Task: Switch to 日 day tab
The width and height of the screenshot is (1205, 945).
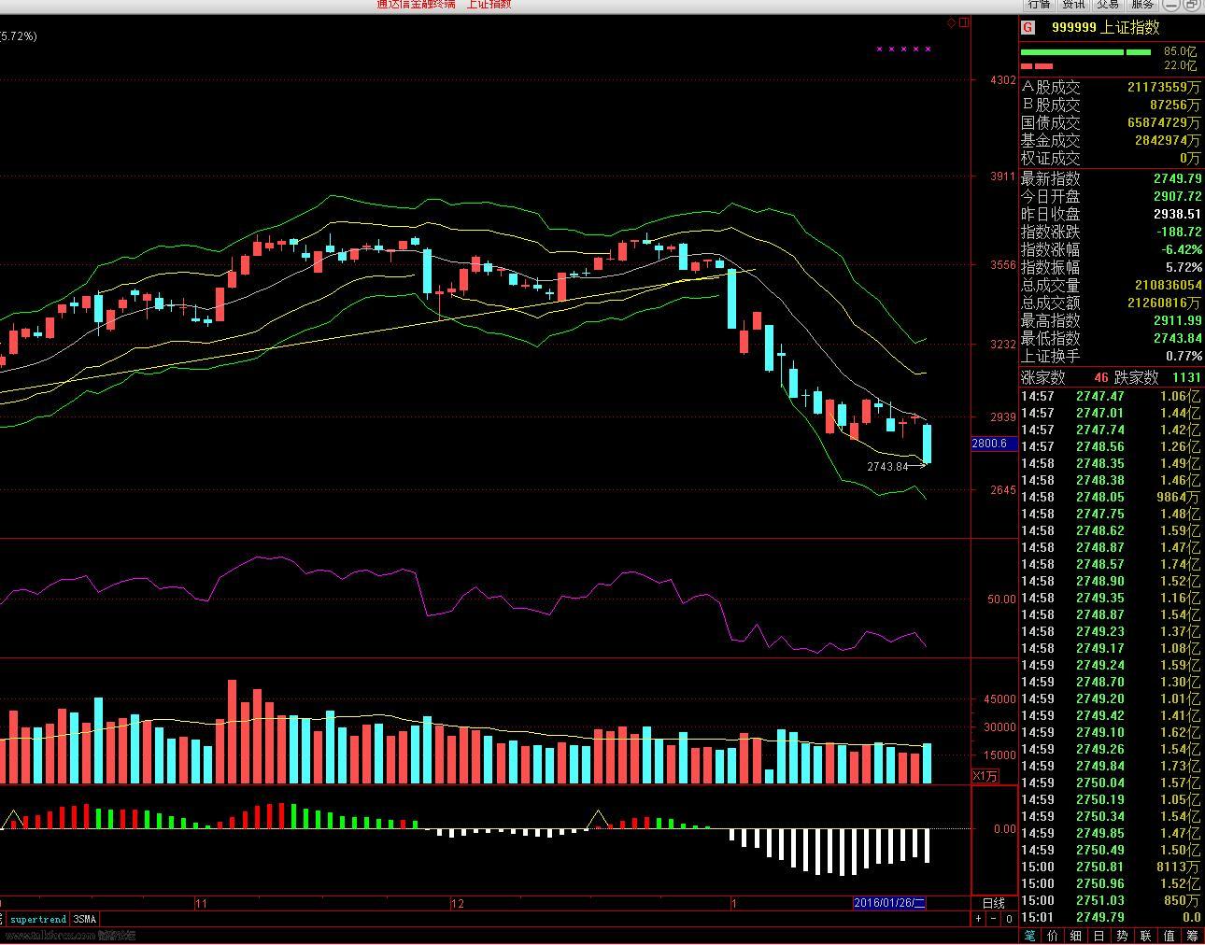Action: point(1099,936)
